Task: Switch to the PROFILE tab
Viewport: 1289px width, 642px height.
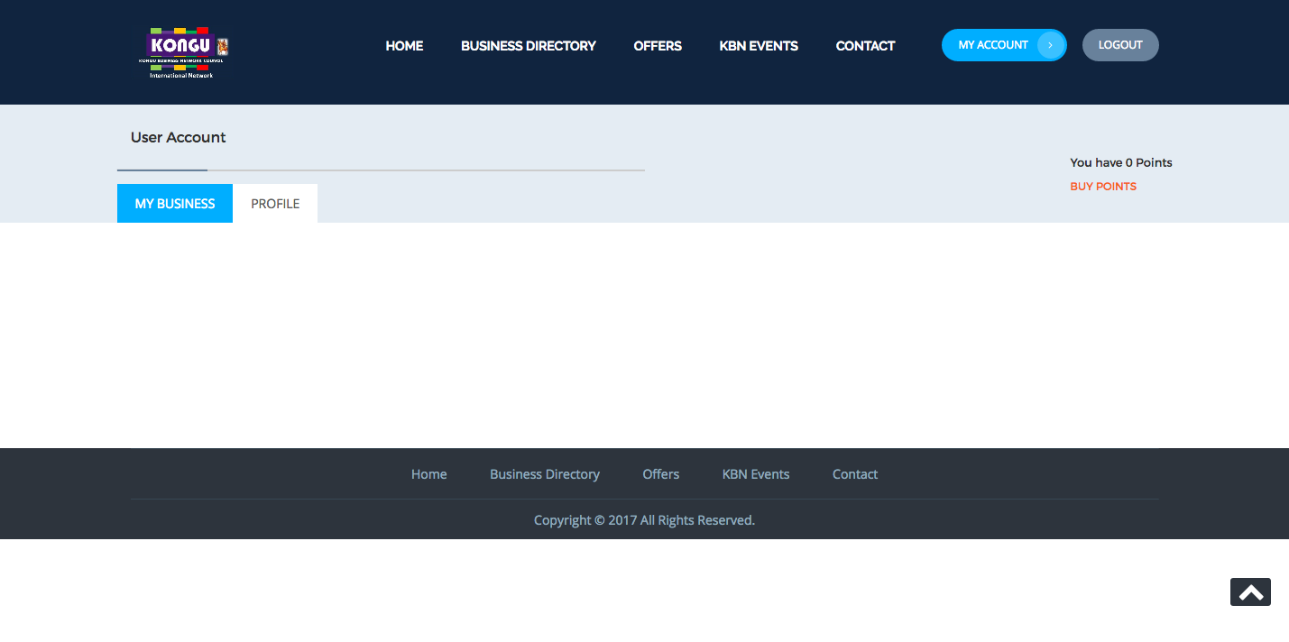Action: coord(275,203)
